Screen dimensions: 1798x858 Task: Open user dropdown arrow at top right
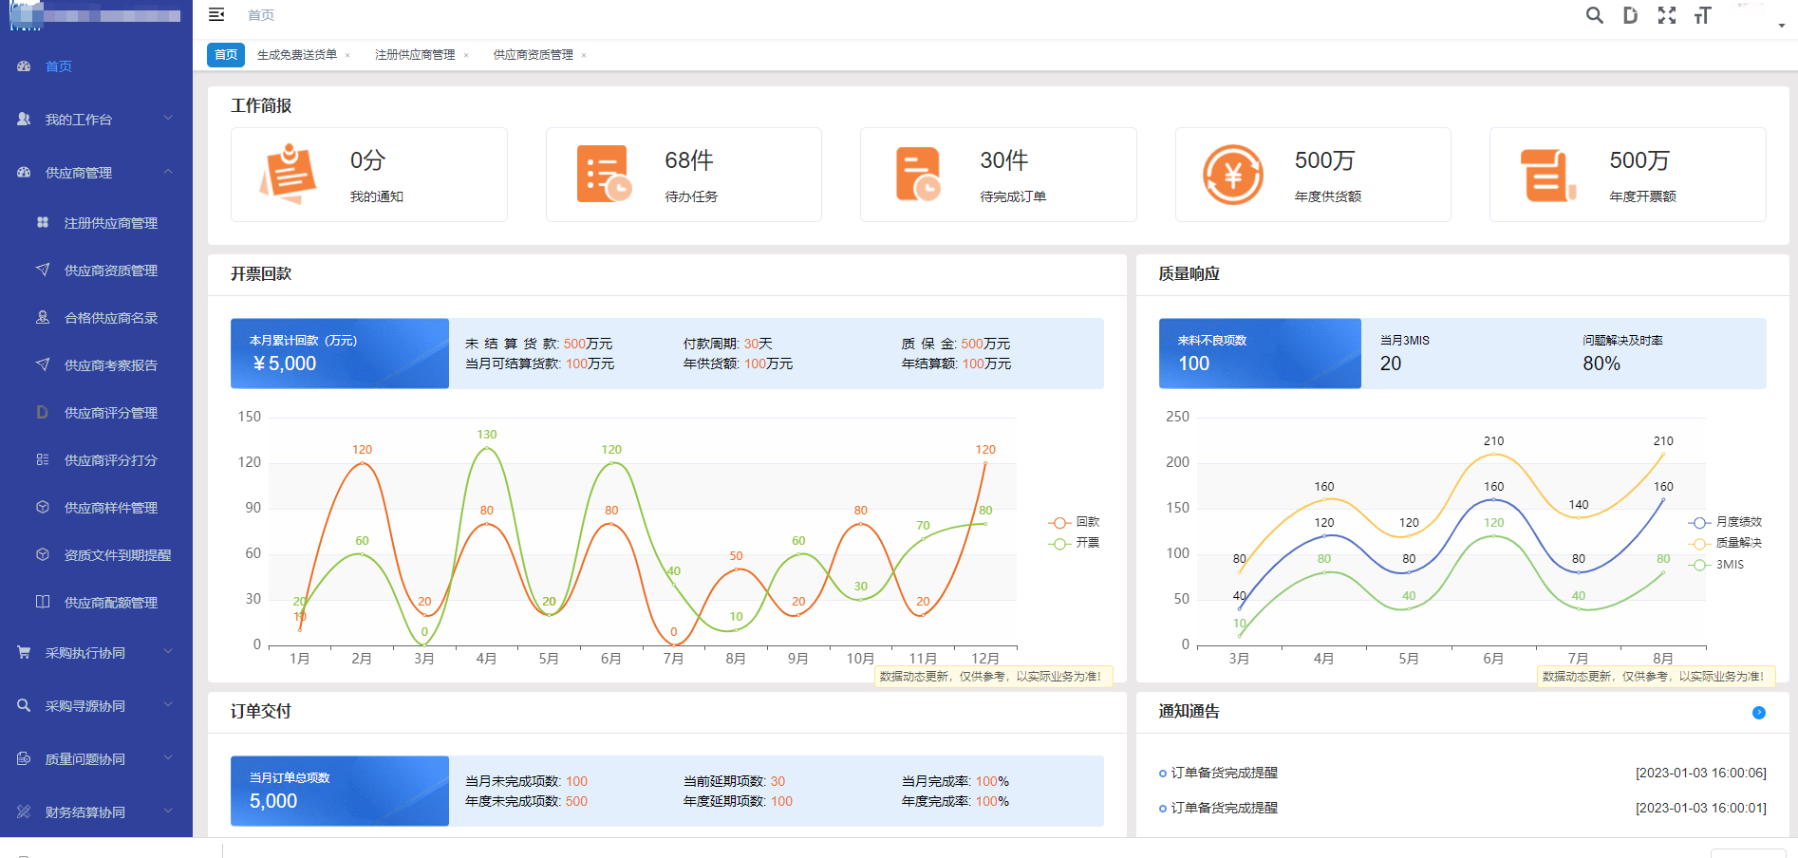click(1781, 26)
